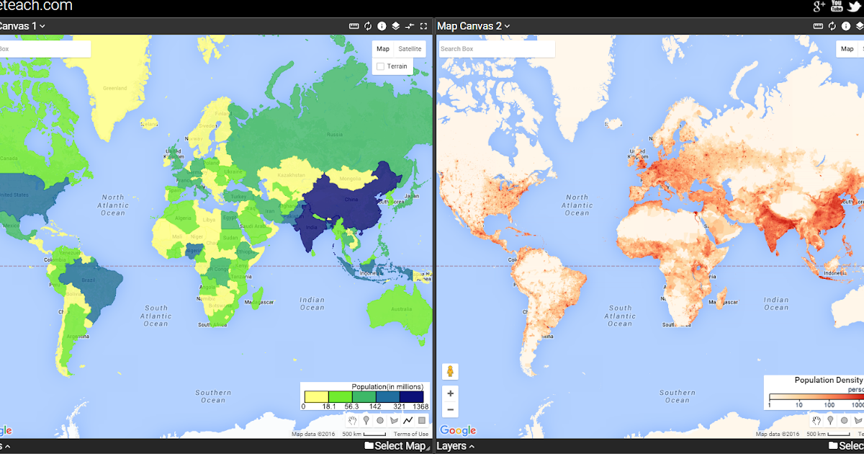Select the hand pan tool in Canvas 1
Image resolution: width=864 pixels, height=454 pixels.
[353, 420]
